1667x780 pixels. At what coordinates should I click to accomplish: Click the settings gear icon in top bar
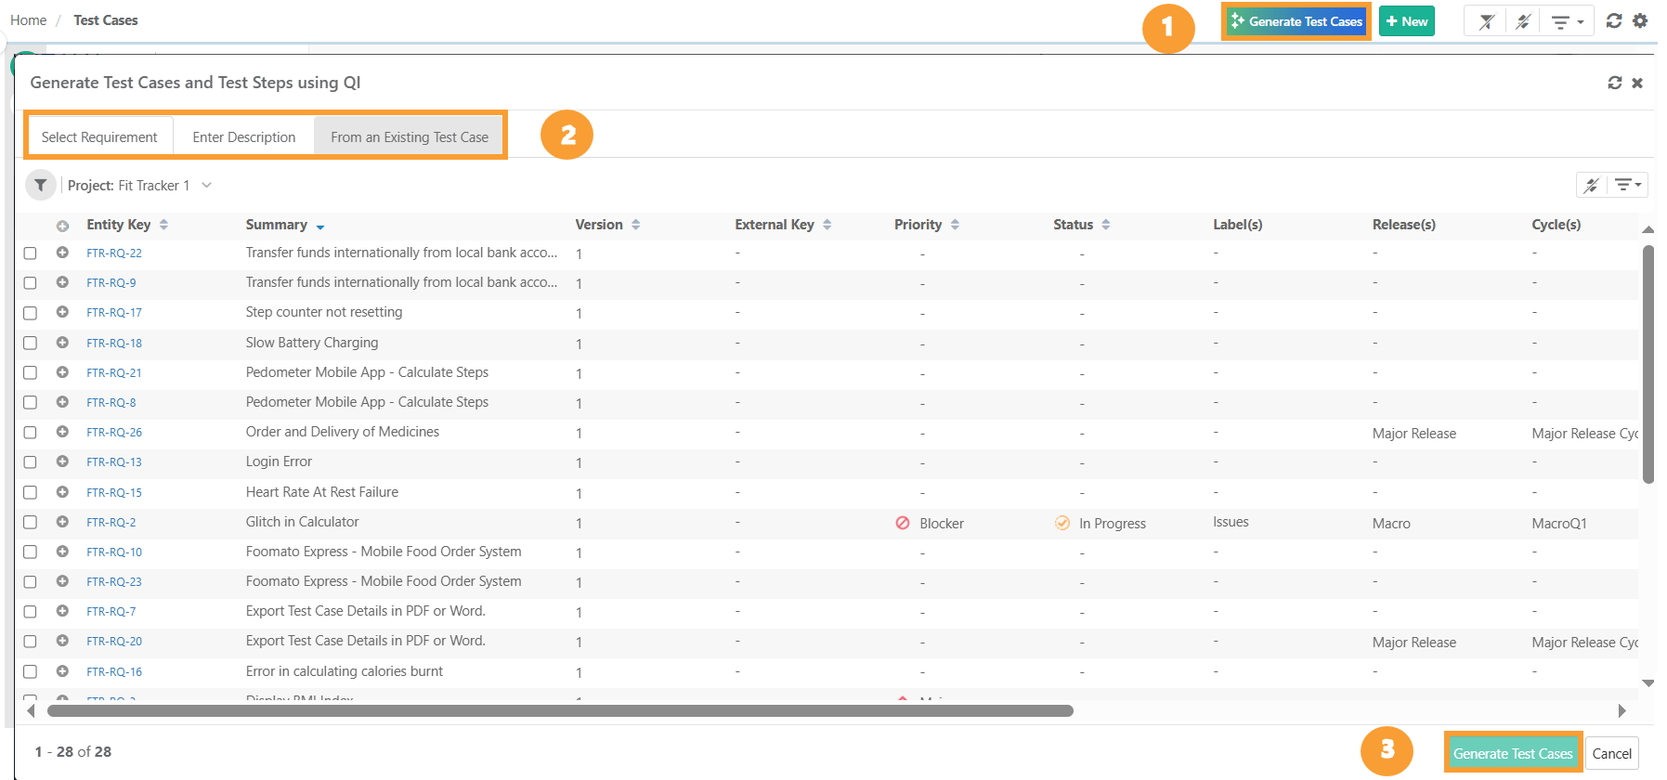click(1640, 20)
